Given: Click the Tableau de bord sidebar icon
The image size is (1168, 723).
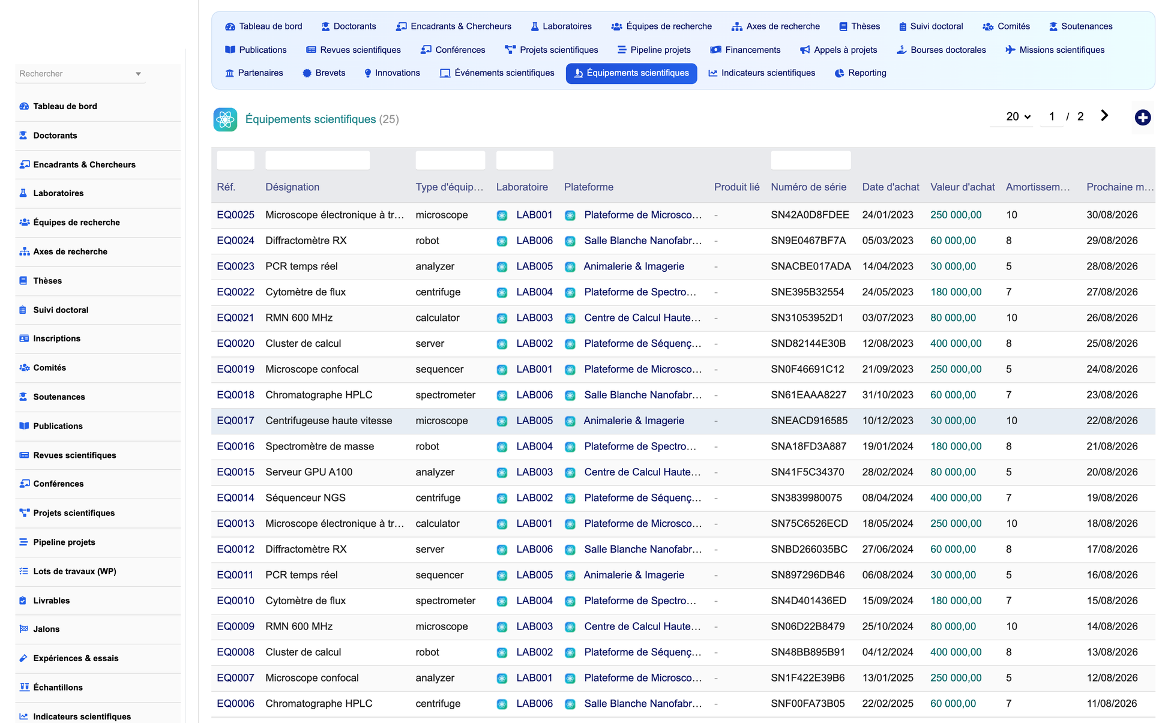Looking at the screenshot, I should tap(24, 106).
